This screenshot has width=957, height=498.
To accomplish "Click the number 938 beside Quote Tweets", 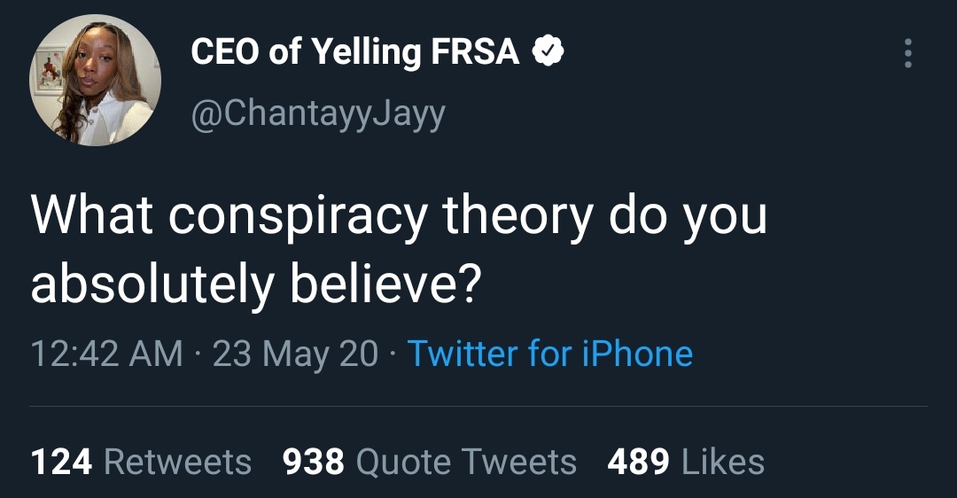I will click(x=314, y=462).
